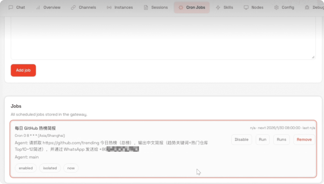
Task: Click the Config gear icon
Action: coord(277,7)
